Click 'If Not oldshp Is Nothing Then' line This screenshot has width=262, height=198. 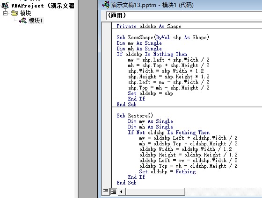tap(168, 132)
